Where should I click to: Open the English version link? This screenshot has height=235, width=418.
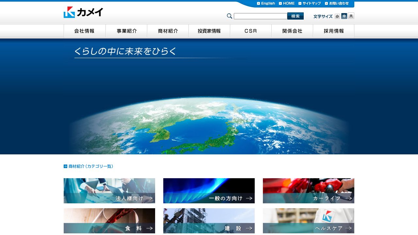click(268, 3)
